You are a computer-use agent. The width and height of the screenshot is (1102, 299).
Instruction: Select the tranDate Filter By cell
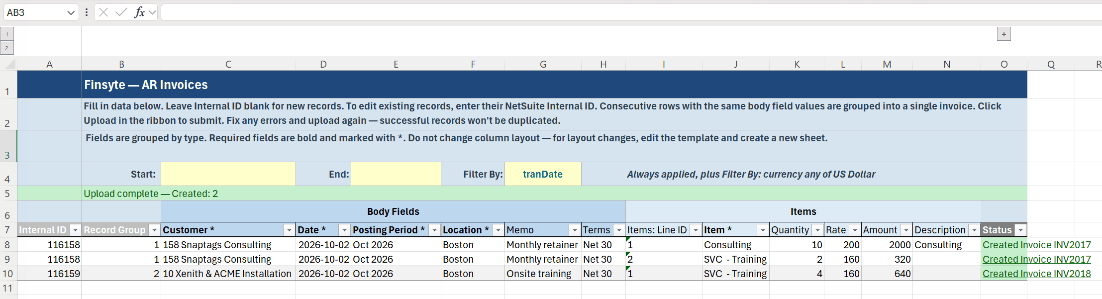tap(543, 174)
